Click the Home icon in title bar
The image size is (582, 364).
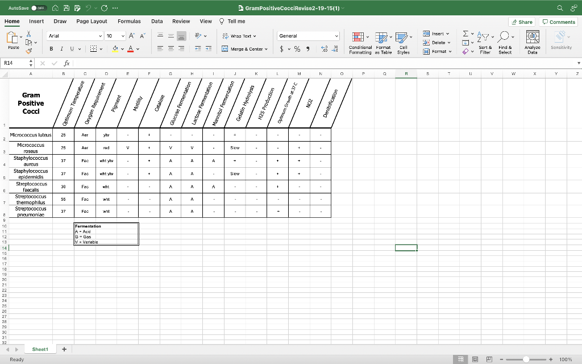(55, 8)
